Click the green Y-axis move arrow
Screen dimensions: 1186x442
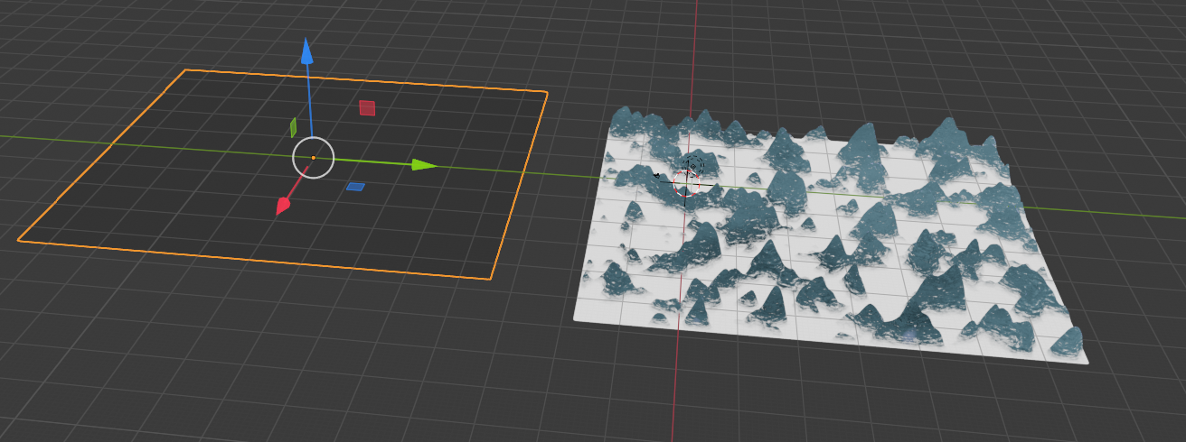425,165
